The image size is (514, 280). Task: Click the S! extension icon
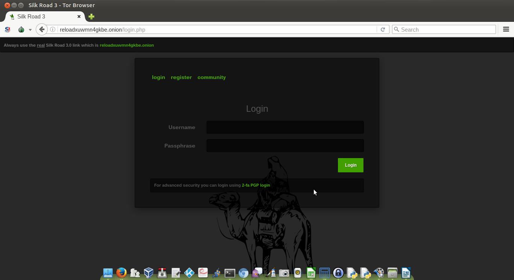8,29
